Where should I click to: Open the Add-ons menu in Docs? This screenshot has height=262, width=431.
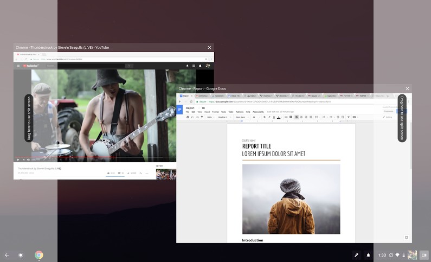click(x=240, y=112)
